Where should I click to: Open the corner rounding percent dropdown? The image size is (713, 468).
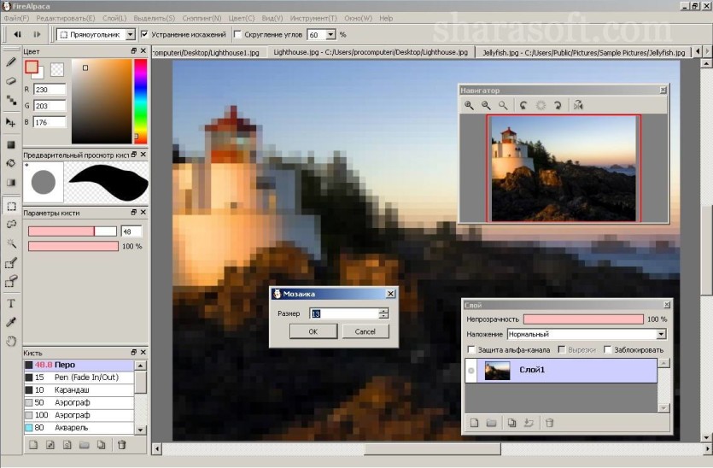[x=330, y=34]
